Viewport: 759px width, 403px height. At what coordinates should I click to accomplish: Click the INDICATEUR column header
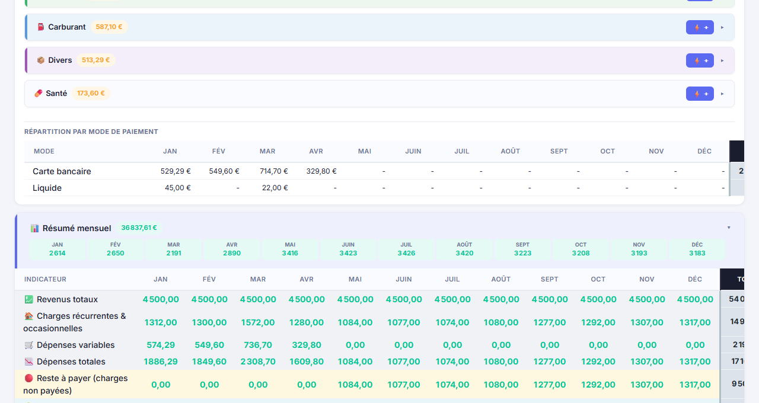(45, 279)
